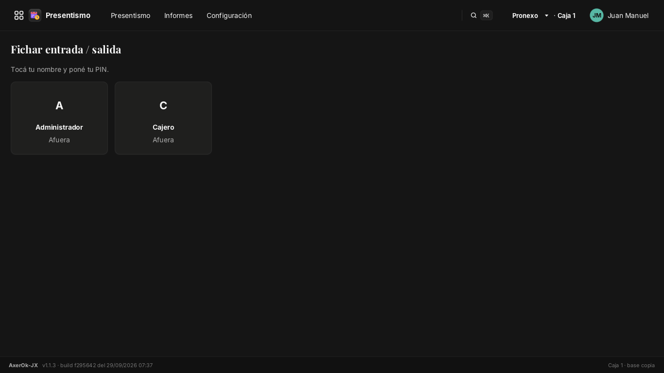Select the Cajero employee card
The height and width of the screenshot is (373, 664).
pos(163,118)
